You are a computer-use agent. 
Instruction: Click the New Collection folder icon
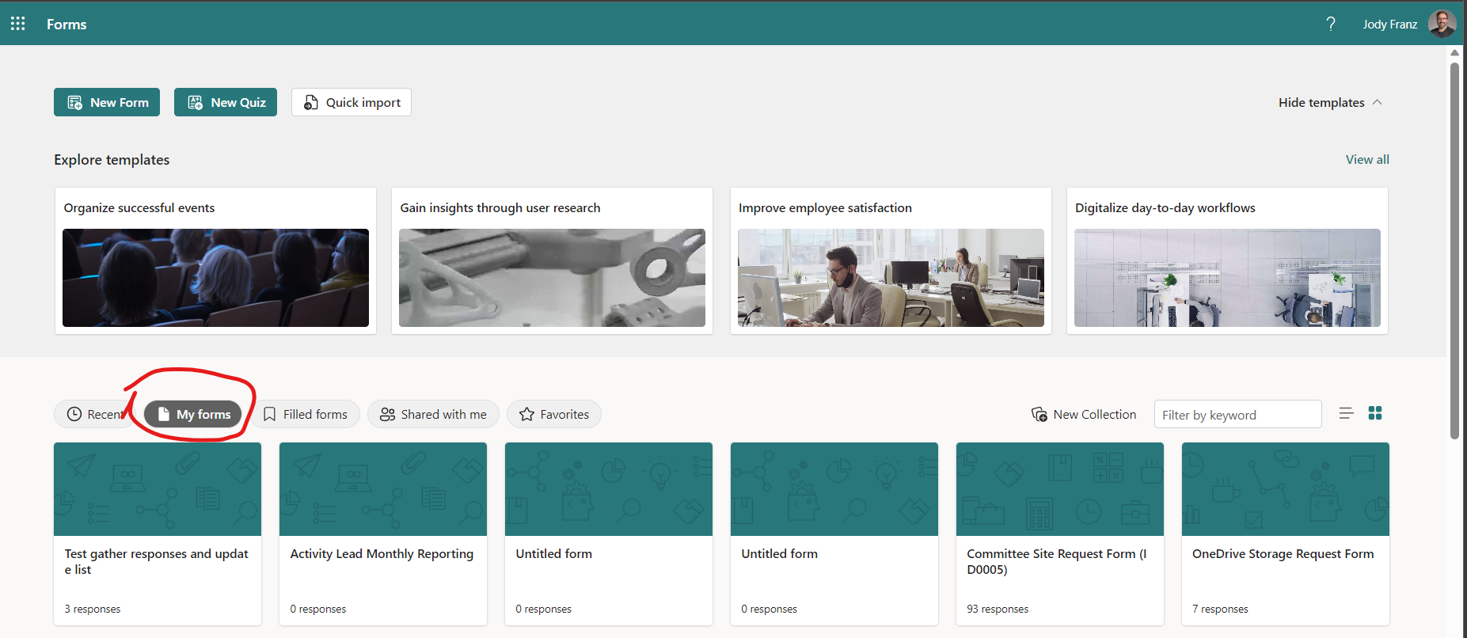[1039, 414]
